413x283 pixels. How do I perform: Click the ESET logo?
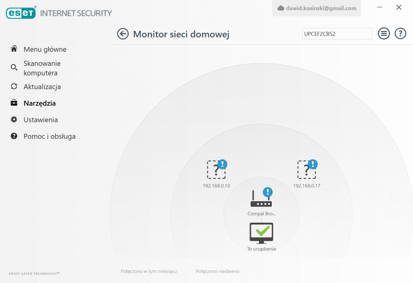[x=21, y=13]
